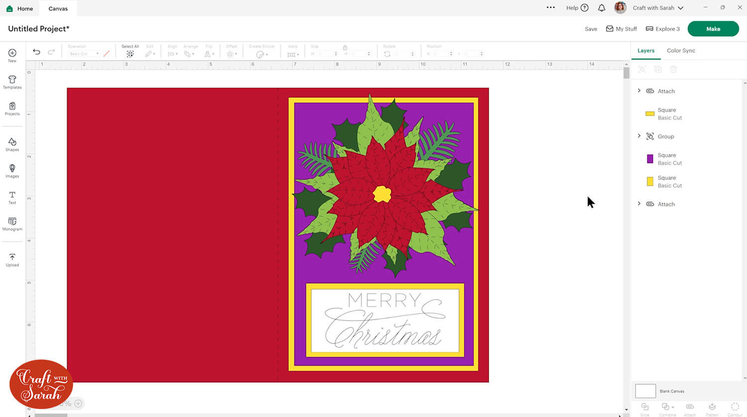The height and width of the screenshot is (417, 747).
Task: Click the purple Square layer swatch
Action: pos(650,159)
